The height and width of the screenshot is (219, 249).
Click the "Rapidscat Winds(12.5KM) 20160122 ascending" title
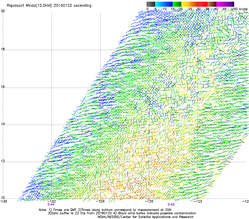coord(49,6)
